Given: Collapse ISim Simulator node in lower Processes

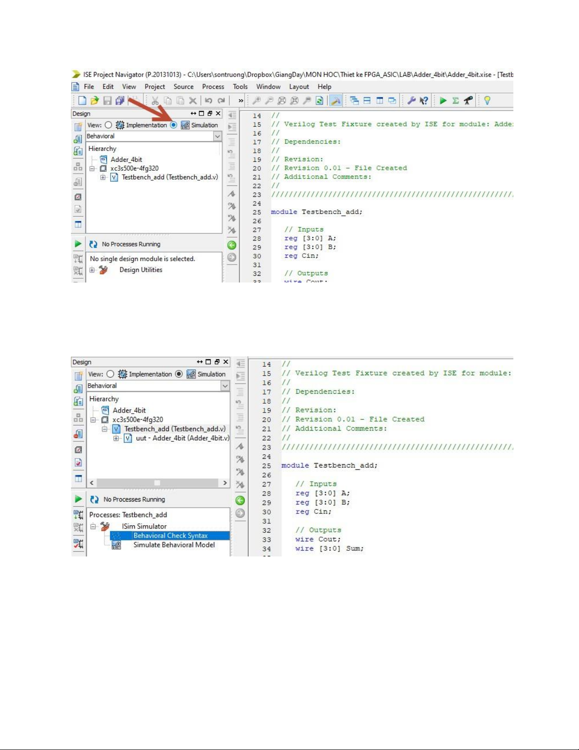Looking at the screenshot, I should (94, 526).
